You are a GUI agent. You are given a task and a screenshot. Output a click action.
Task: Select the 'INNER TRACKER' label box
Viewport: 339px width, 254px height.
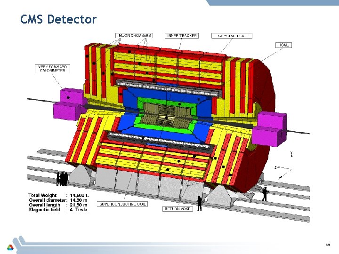coord(182,36)
